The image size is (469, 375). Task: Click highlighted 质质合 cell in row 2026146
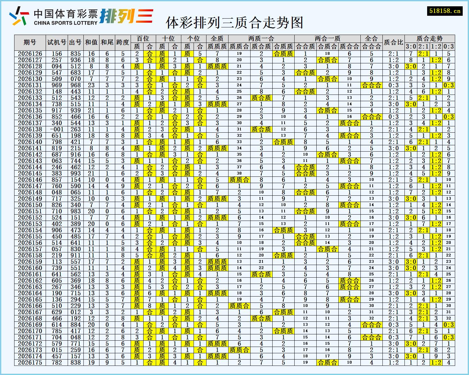coord(239,180)
